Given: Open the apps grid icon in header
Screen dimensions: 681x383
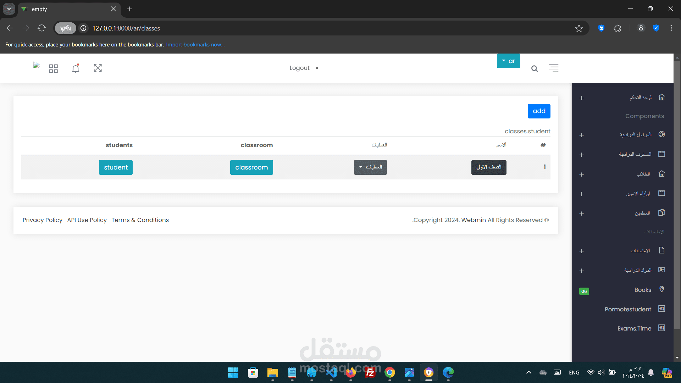Looking at the screenshot, I should [53, 68].
